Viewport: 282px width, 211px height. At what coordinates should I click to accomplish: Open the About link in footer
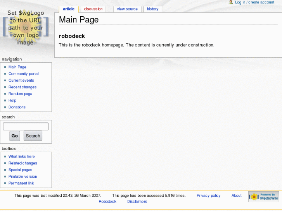(236, 196)
